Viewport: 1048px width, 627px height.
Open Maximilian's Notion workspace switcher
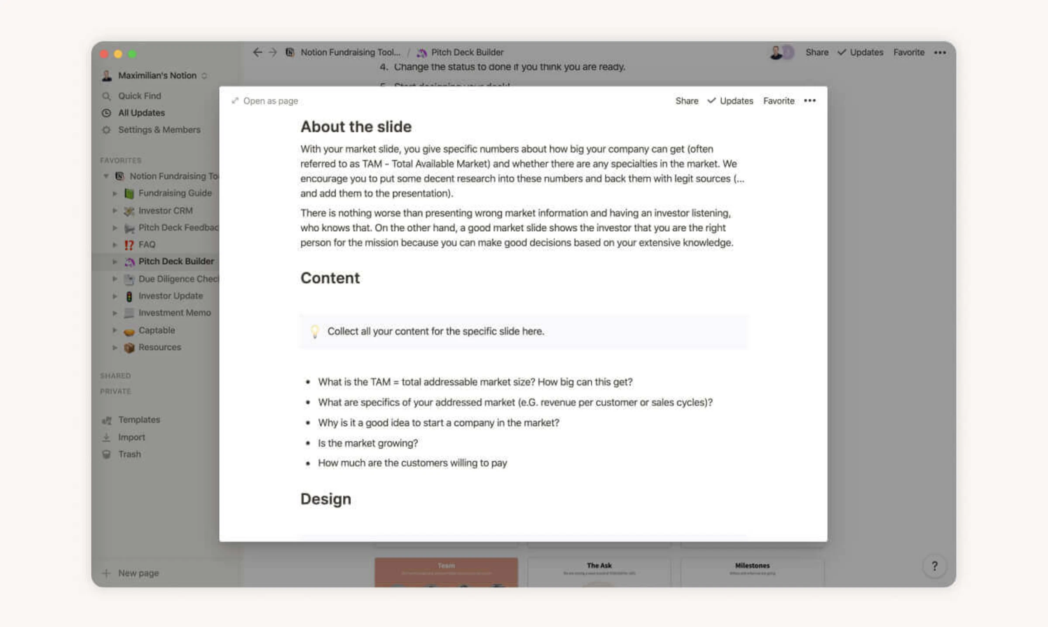pyautogui.click(x=157, y=76)
